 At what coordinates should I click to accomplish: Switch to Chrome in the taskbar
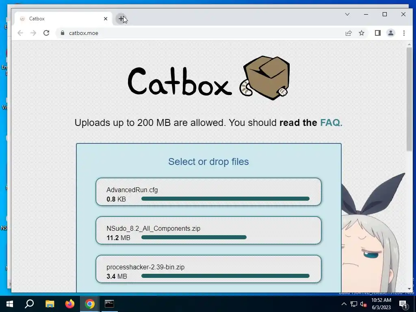pos(90,304)
